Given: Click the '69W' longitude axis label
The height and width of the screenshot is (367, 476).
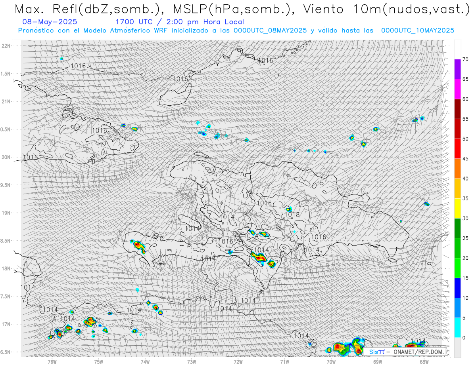Looking at the screenshot, I should point(377,362).
